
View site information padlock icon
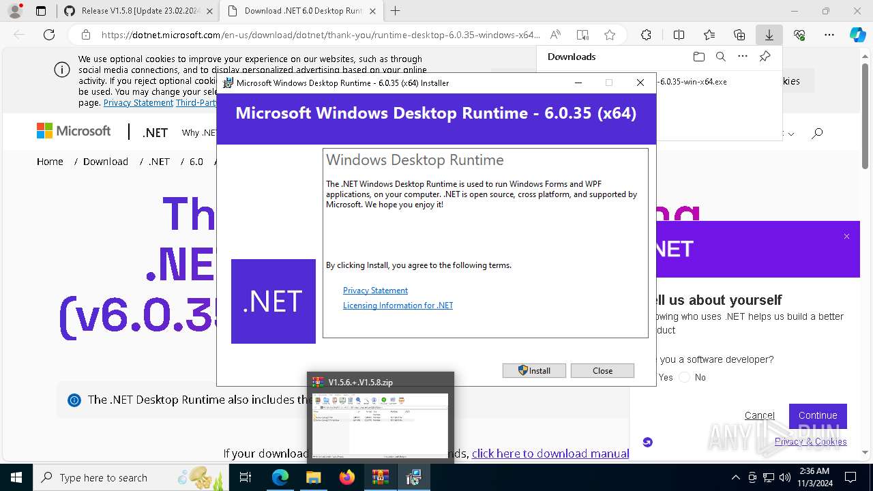[x=85, y=35]
